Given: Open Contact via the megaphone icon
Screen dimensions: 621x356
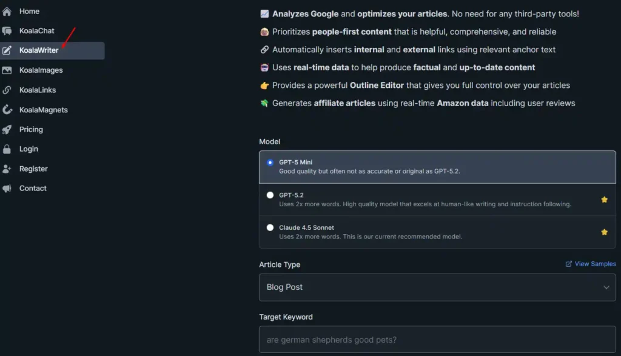Looking at the screenshot, I should pyautogui.click(x=8, y=188).
